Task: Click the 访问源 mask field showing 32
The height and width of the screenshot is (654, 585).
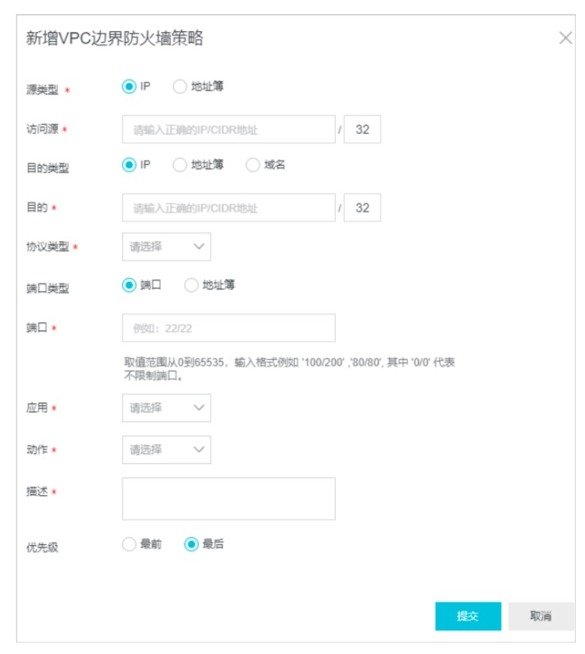Action: pos(362,129)
